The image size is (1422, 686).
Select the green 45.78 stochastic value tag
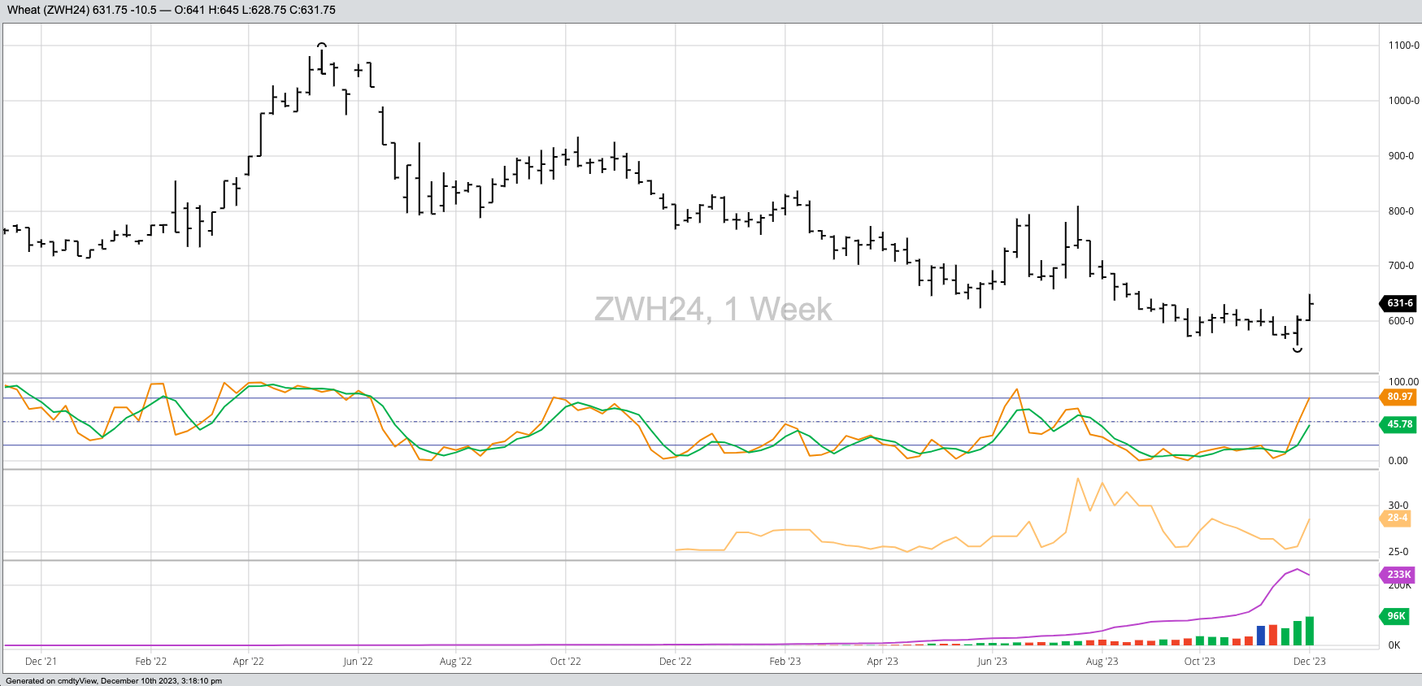[1399, 424]
